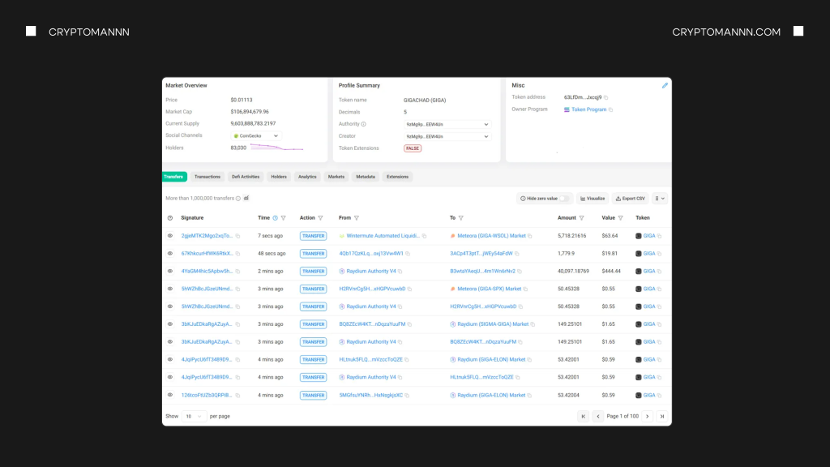Switch to the Holders tab
Viewport: 830px width, 467px height.
click(278, 177)
